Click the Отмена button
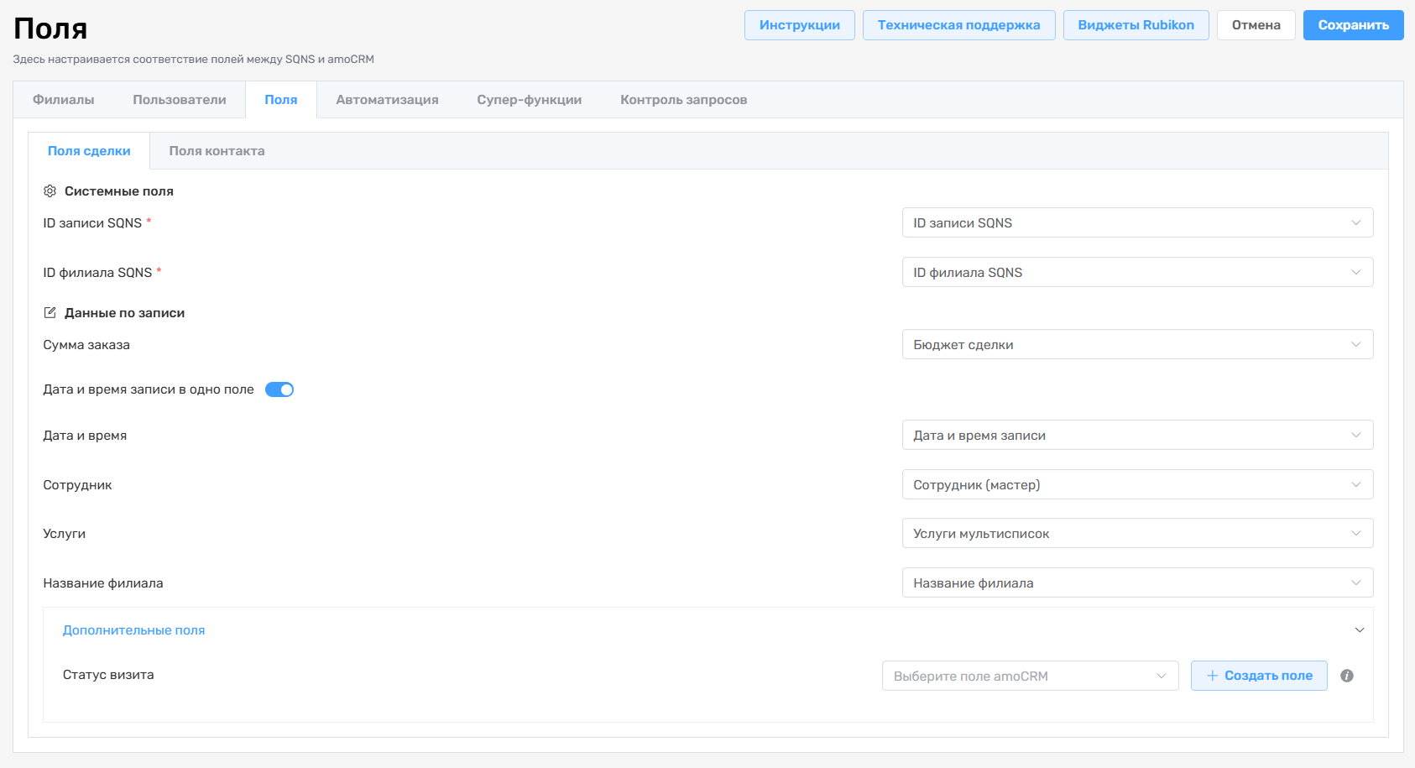This screenshot has width=1415, height=768. [1256, 25]
